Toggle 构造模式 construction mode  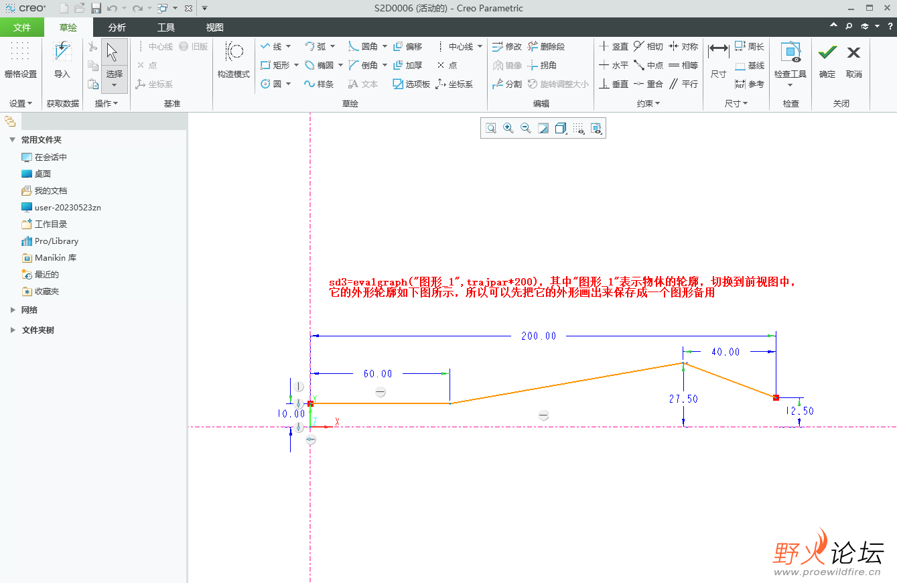(x=234, y=60)
